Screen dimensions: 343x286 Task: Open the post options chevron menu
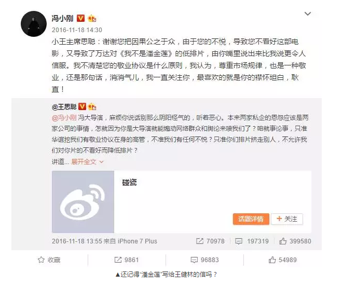[x=308, y=14]
